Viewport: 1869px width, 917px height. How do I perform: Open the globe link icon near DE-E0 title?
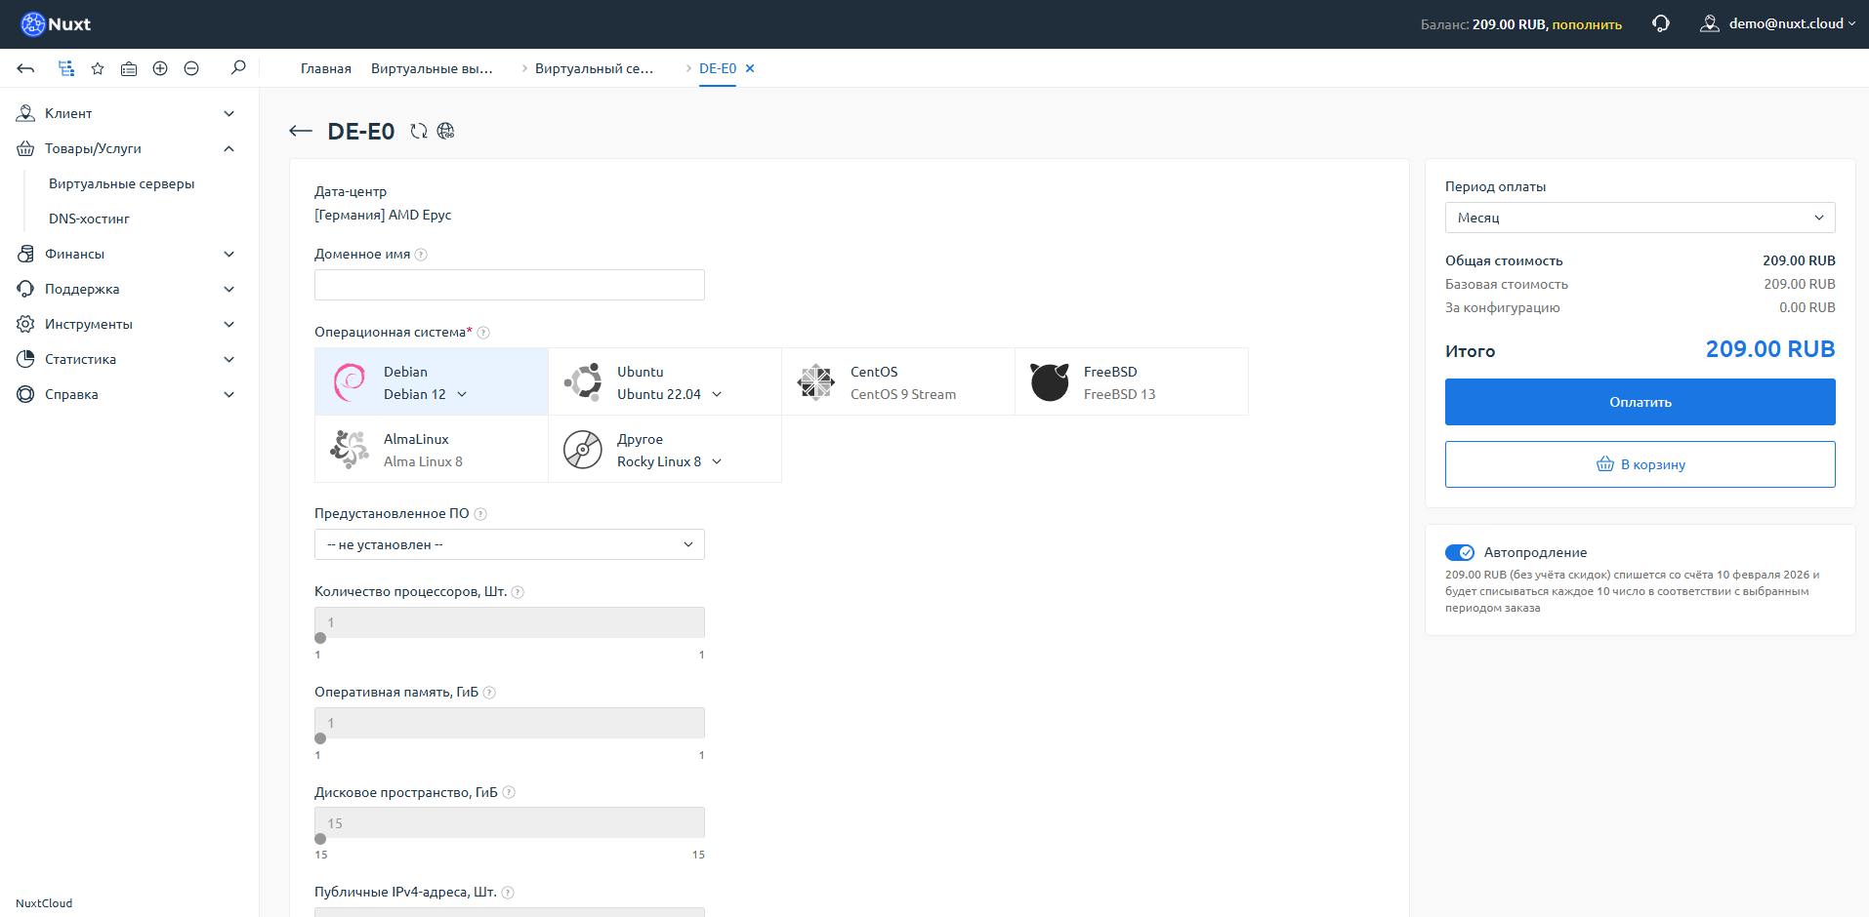pos(446,130)
